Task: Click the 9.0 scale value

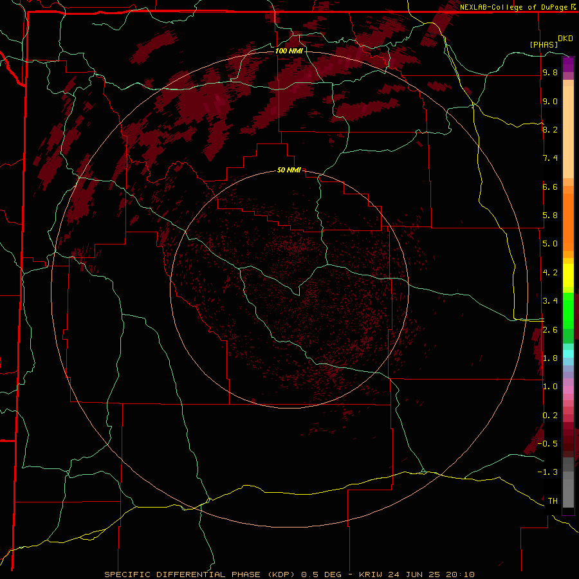Action: 550,101
